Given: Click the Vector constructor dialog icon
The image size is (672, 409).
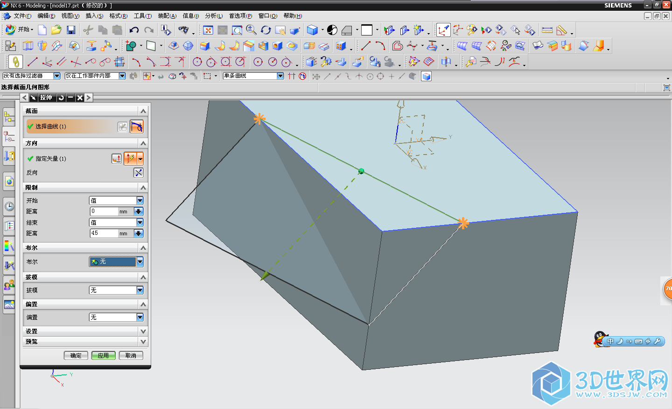Looking at the screenshot, I should pos(116,159).
